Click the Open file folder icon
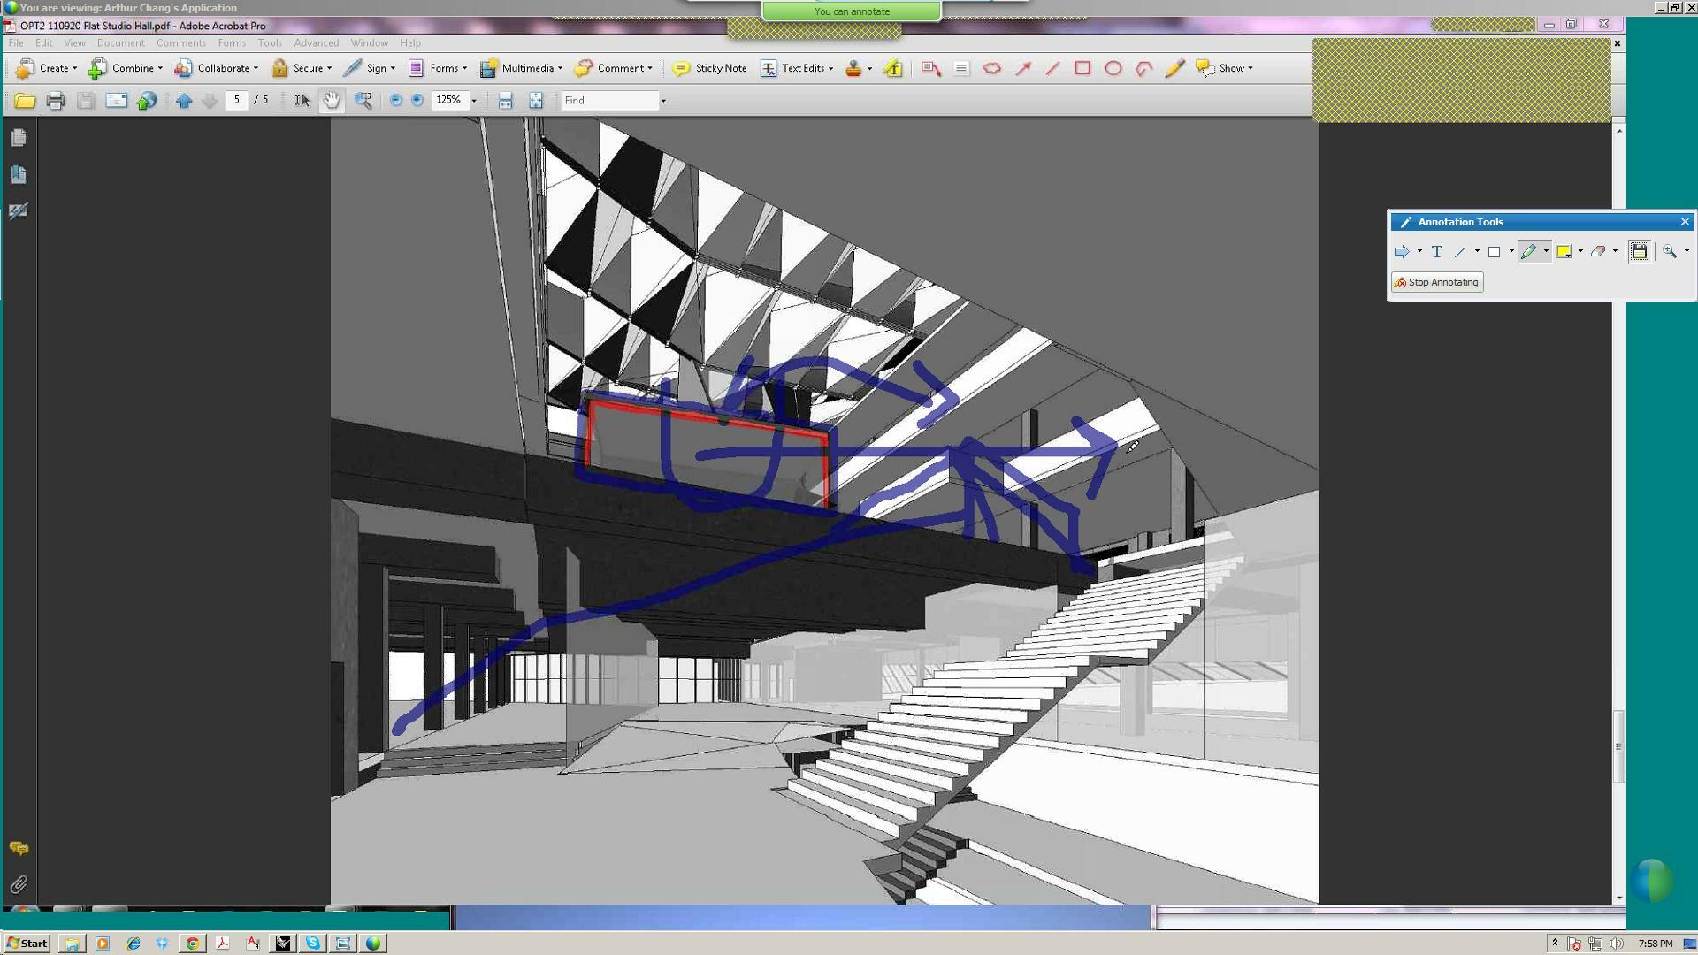1698x955 pixels. pyautogui.click(x=25, y=101)
